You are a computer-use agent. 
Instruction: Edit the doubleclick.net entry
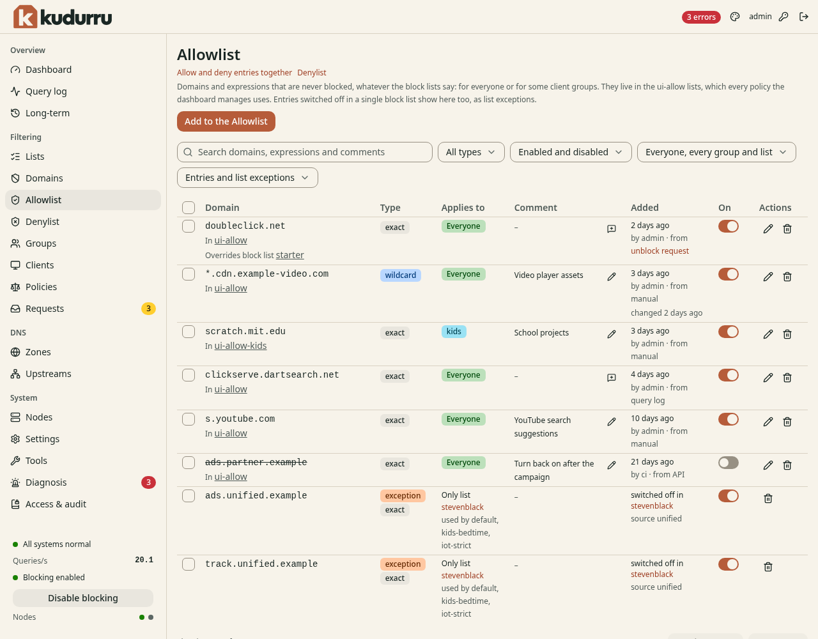(x=768, y=229)
